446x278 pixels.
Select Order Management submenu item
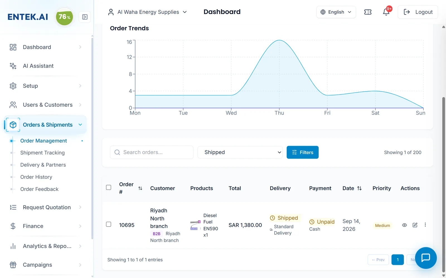[43, 141]
